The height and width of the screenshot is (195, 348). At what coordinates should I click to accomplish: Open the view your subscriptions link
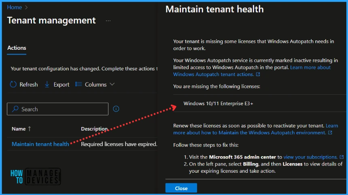(310, 157)
